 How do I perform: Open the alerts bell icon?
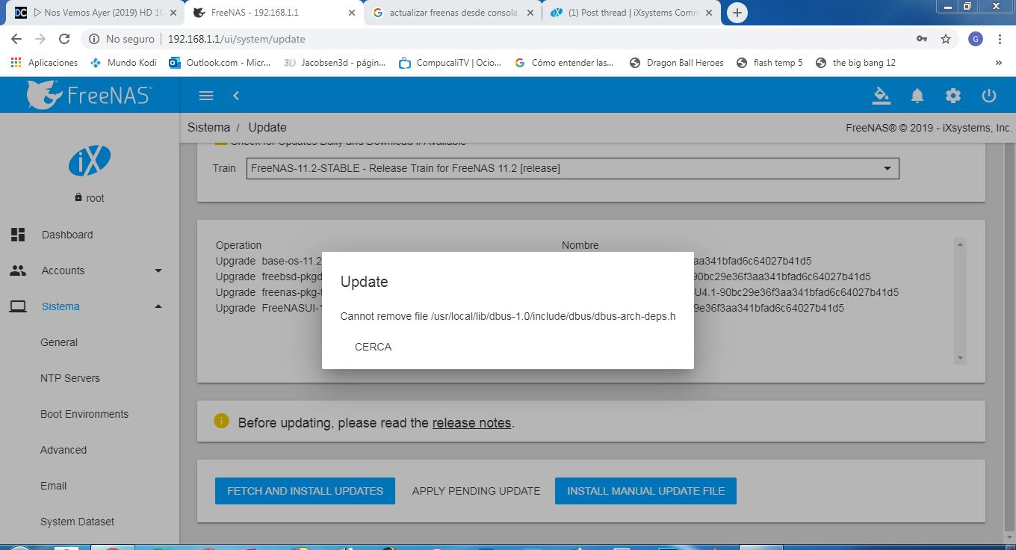pyautogui.click(x=917, y=96)
